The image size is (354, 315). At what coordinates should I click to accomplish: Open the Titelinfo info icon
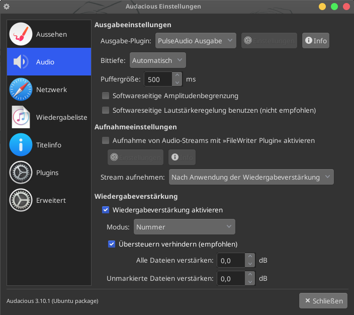tap(21, 145)
